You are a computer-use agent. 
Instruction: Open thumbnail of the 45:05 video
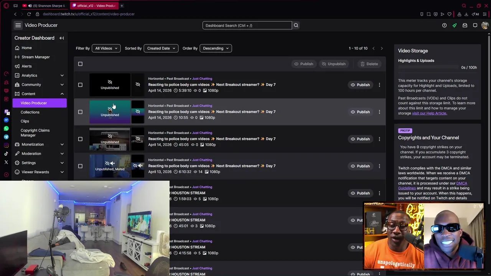pyautogui.click(x=110, y=139)
